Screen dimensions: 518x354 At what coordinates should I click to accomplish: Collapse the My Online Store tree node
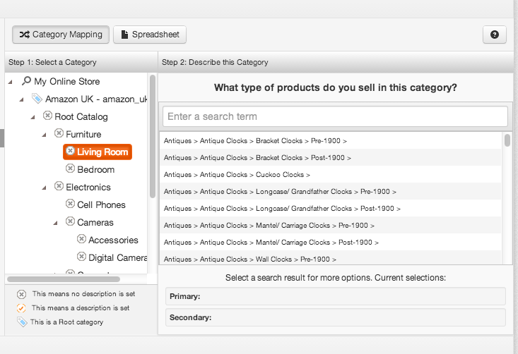(10, 82)
